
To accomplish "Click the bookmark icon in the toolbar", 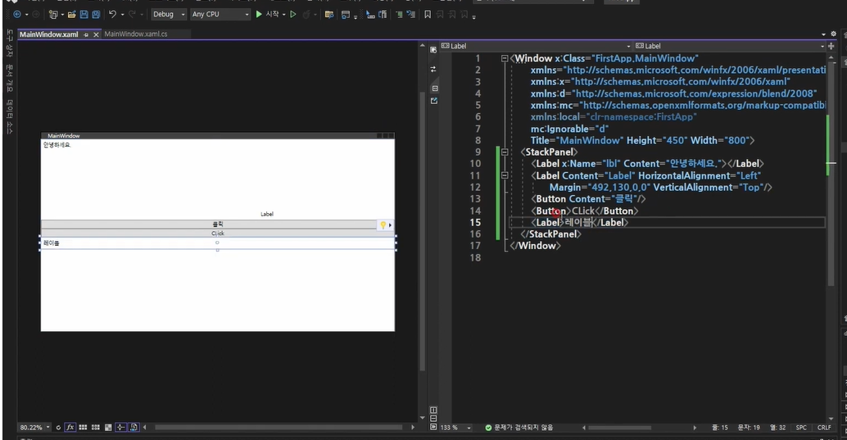I will click(428, 15).
